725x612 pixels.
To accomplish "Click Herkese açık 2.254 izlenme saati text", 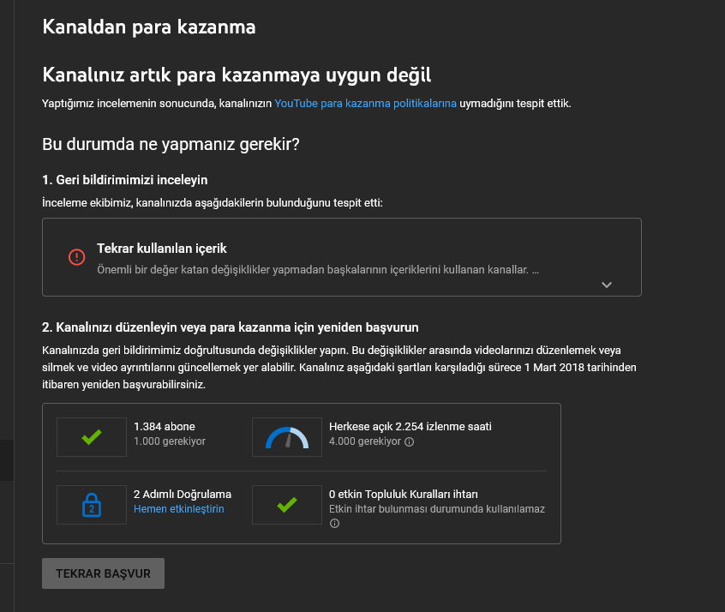I will 410,427.
